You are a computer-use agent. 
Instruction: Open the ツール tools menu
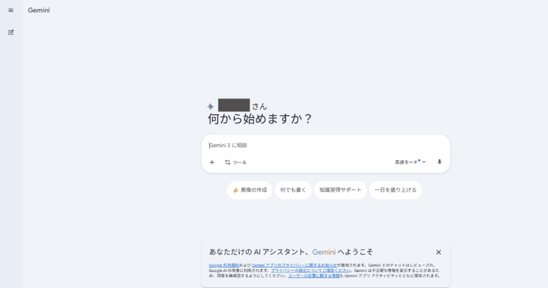tap(235, 162)
